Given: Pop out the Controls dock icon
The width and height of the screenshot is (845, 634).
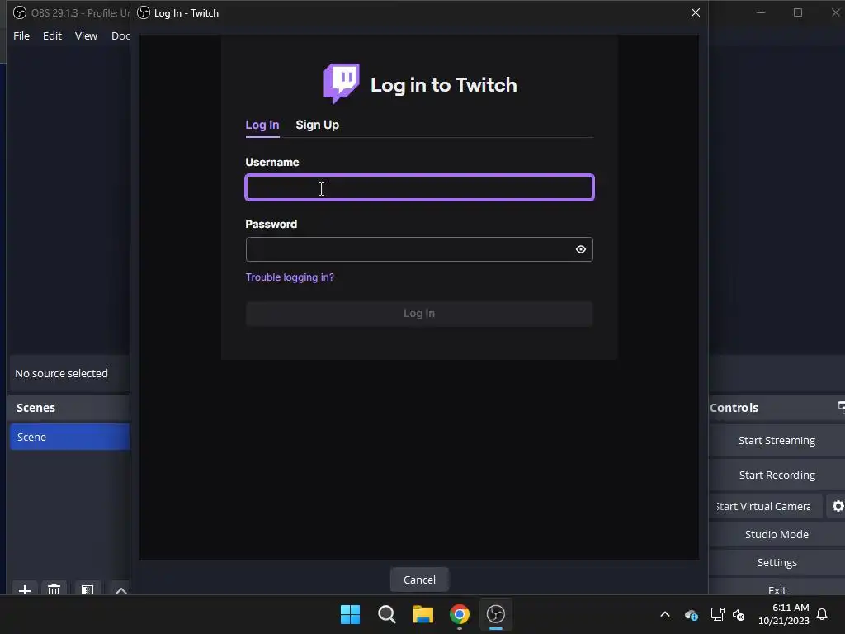Looking at the screenshot, I should pos(841,408).
